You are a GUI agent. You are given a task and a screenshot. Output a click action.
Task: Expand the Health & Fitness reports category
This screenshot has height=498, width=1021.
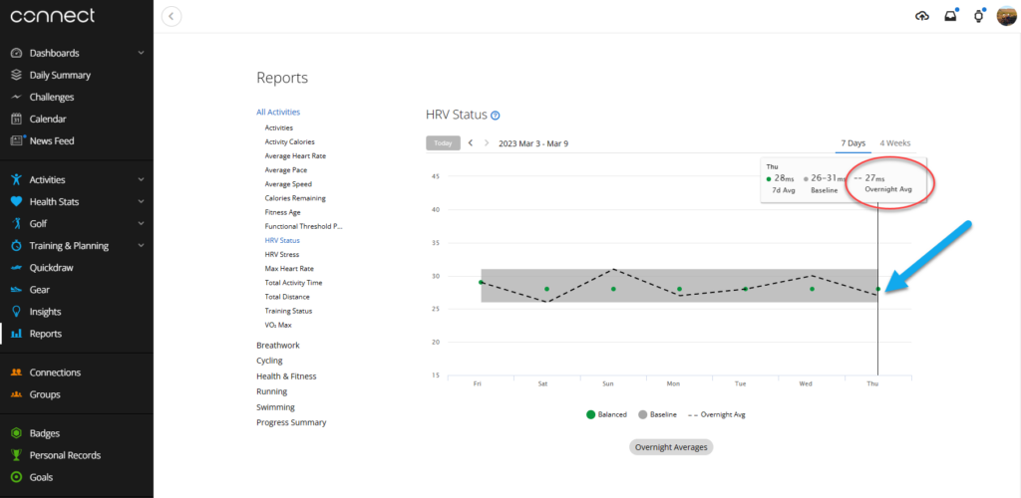pos(286,376)
